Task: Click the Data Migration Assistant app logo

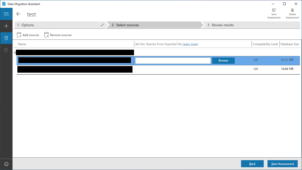Action: 4,4
